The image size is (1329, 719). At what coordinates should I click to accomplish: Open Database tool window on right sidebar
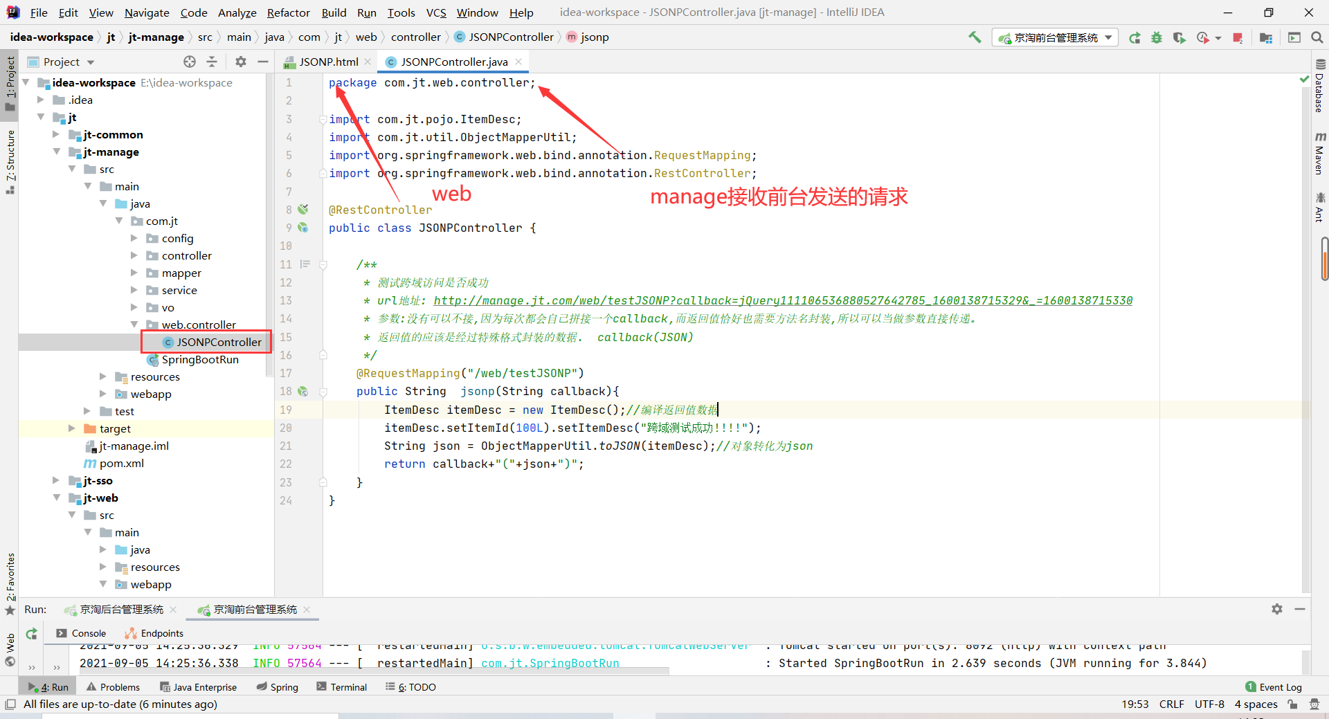1319,86
